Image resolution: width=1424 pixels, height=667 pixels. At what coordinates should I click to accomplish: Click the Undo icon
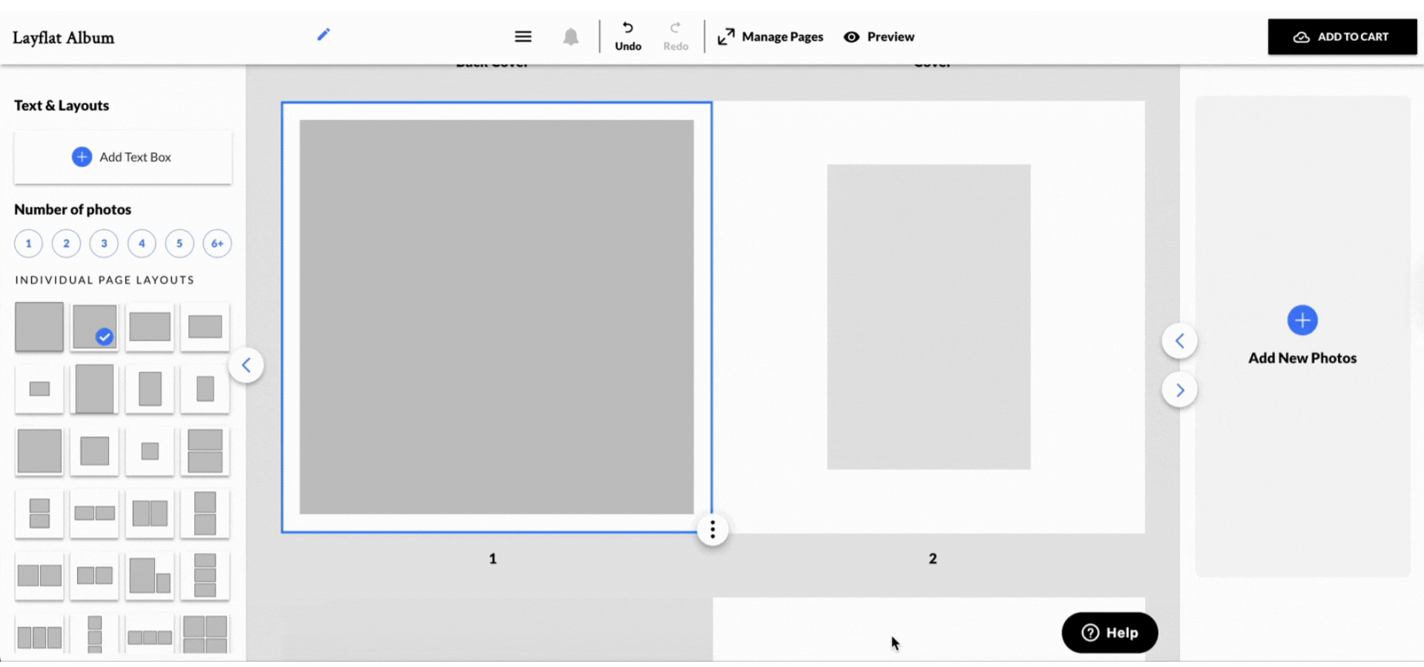tap(627, 30)
